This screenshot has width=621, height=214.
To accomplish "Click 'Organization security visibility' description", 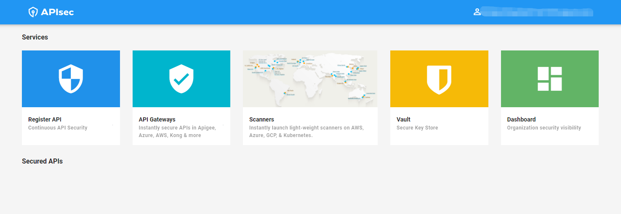I will (544, 128).
